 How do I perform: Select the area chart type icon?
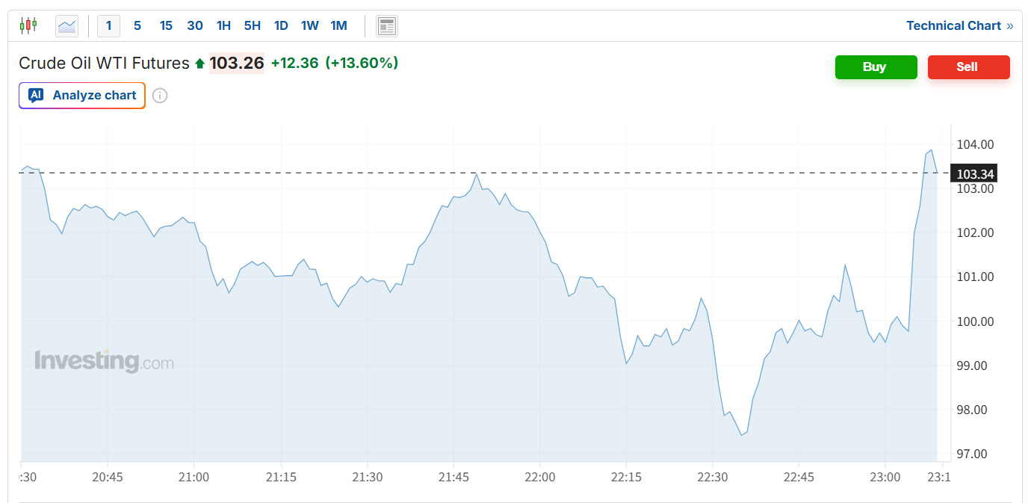coord(66,25)
